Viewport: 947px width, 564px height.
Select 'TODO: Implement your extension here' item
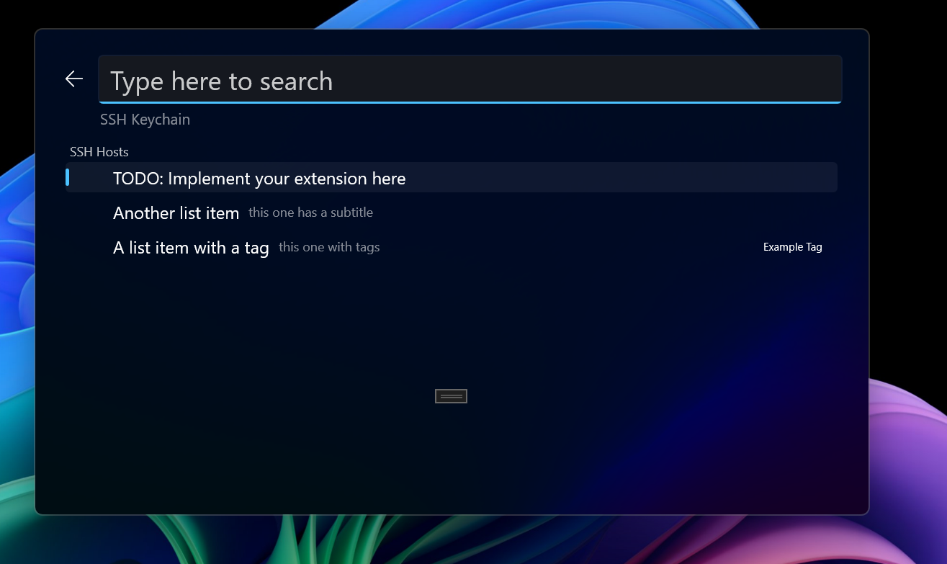click(x=259, y=179)
